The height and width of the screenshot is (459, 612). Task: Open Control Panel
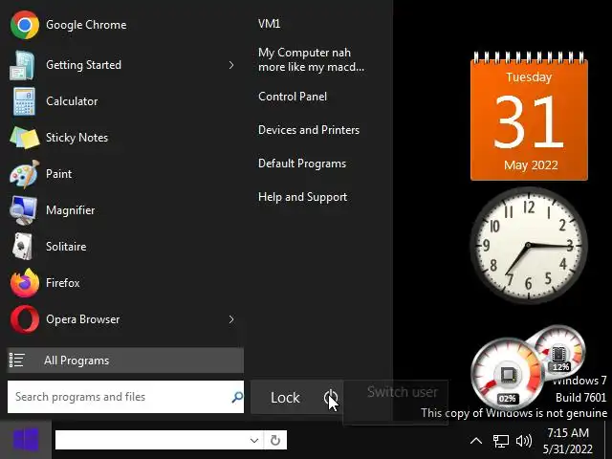(293, 97)
